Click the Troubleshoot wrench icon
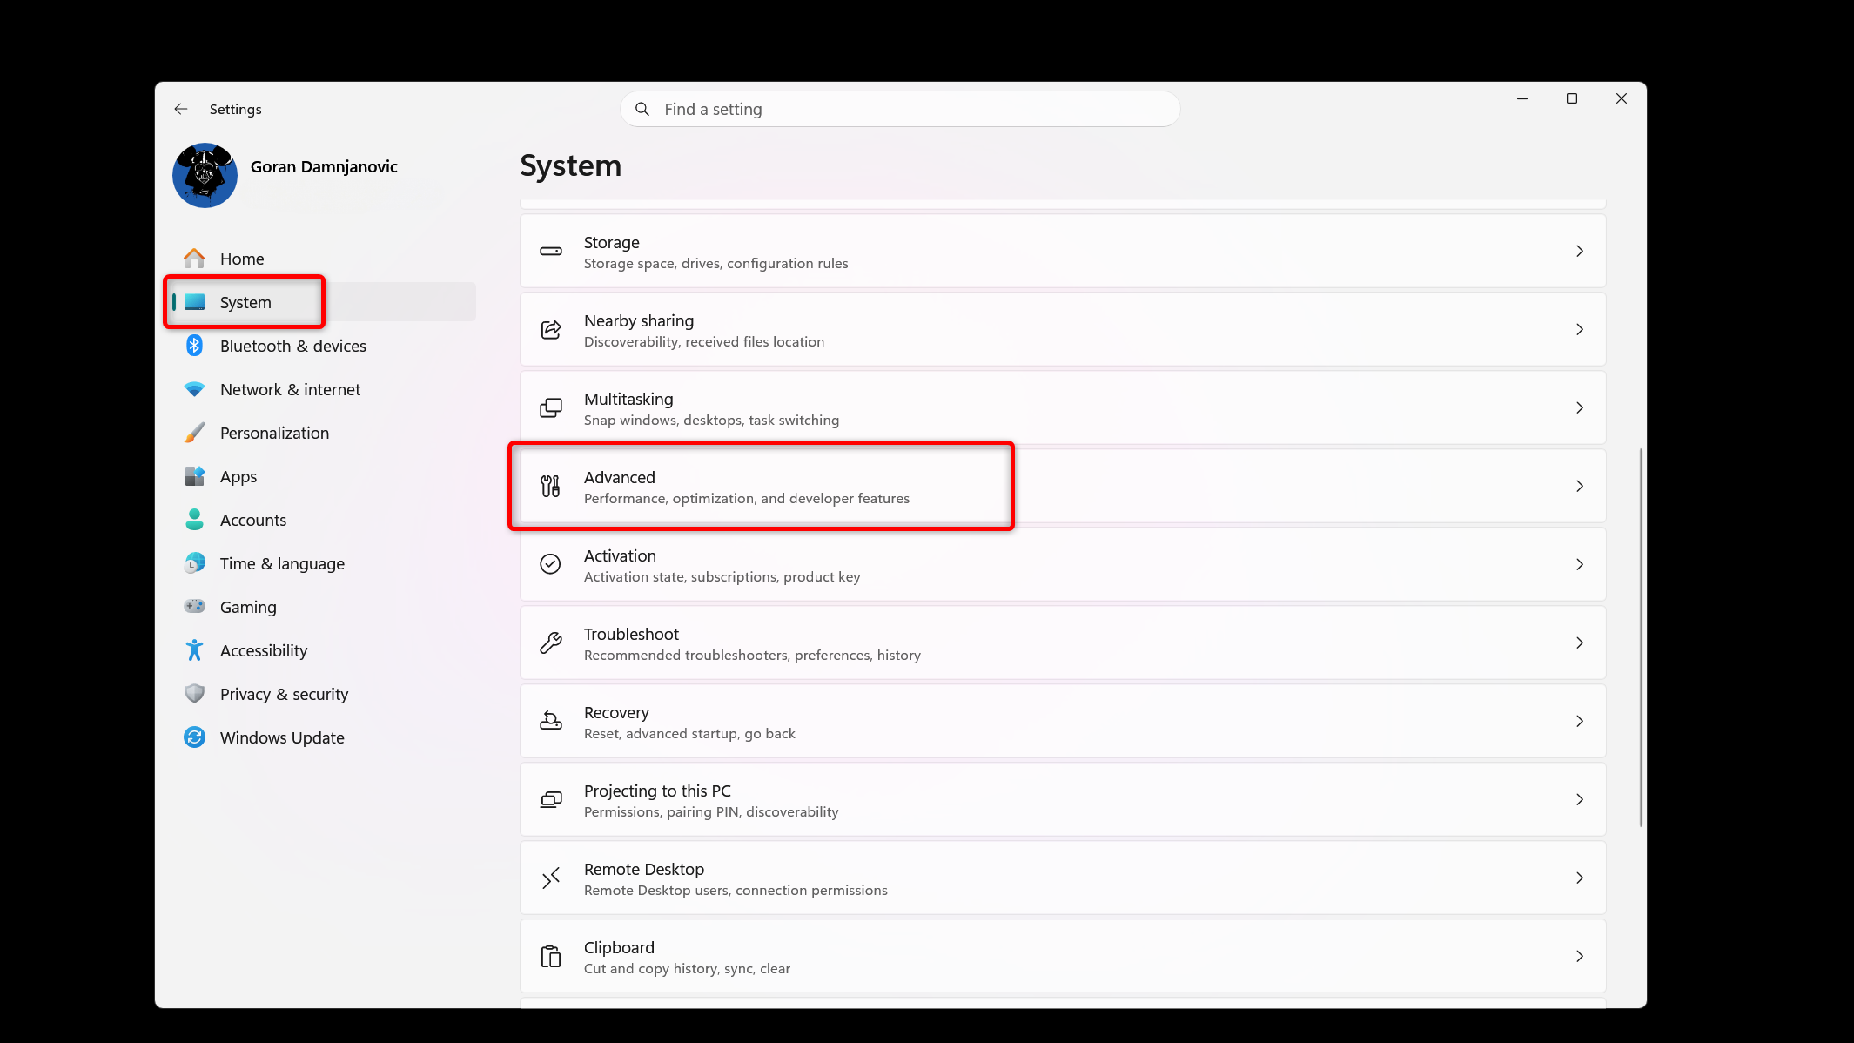This screenshot has width=1854, height=1043. (x=551, y=643)
